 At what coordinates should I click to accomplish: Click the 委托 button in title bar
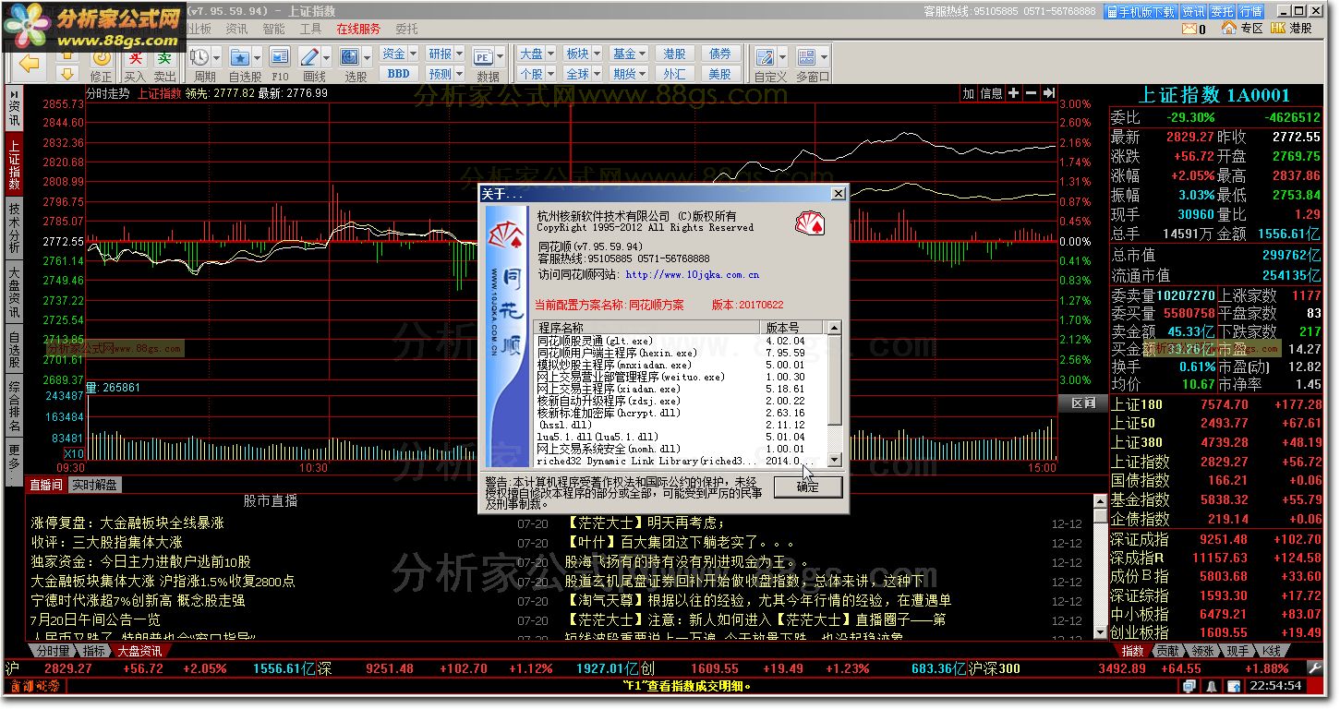(x=1222, y=12)
